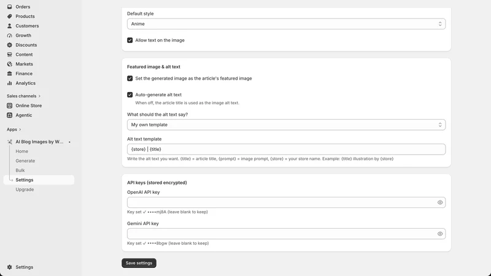Open store Settings at sidebar bottom
This screenshot has height=276, width=491.
tap(24, 267)
